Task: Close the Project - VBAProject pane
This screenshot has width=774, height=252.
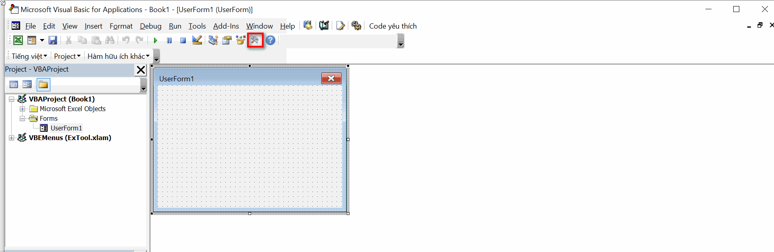Action: click(141, 70)
